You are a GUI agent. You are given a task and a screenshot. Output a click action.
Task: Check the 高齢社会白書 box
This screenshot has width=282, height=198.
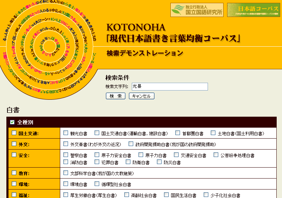pyautogui.click(x=126, y=194)
